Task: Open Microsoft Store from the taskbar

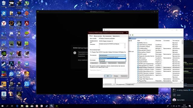Action: click(x=27, y=106)
